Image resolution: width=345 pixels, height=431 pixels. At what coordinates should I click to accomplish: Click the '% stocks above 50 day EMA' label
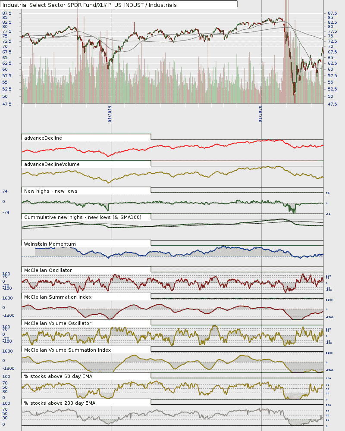[58, 377]
